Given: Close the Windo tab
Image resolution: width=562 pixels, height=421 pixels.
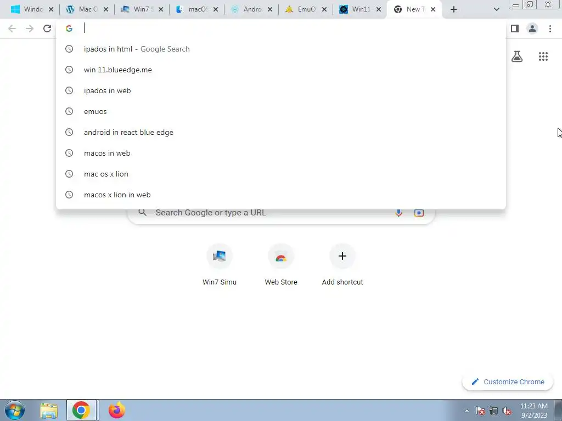Looking at the screenshot, I should [x=51, y=9].
